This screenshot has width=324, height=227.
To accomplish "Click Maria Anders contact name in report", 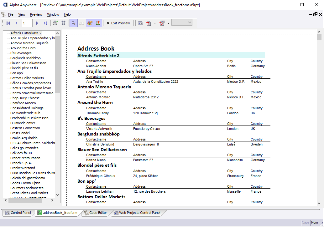I will click(96, 66).
